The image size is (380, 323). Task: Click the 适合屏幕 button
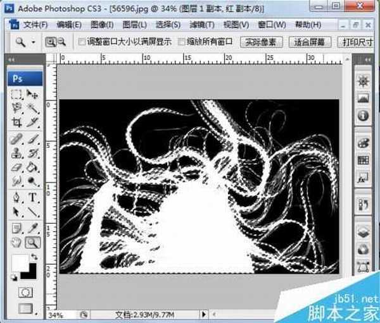coord(310,42)
